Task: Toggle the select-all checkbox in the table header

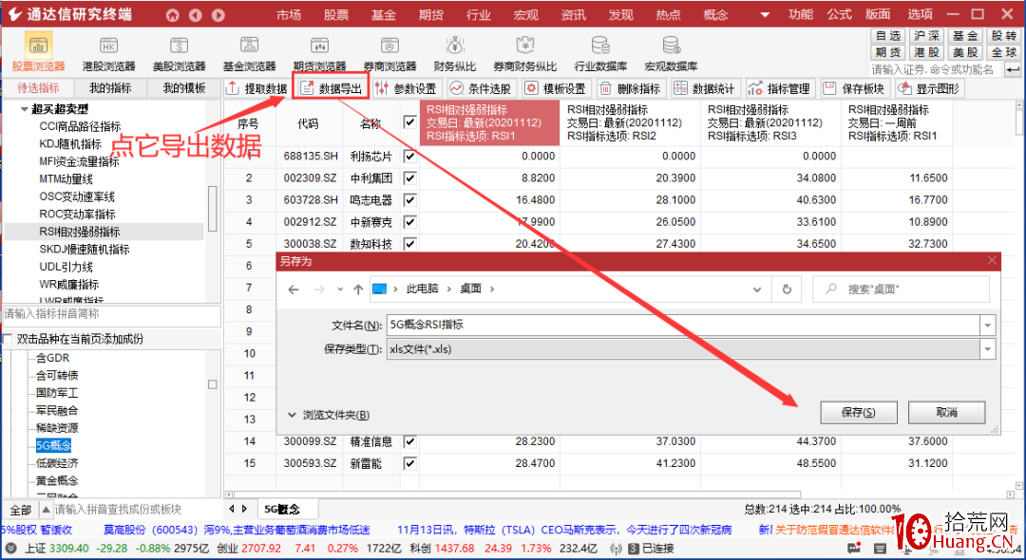Action: click(410, 122)
